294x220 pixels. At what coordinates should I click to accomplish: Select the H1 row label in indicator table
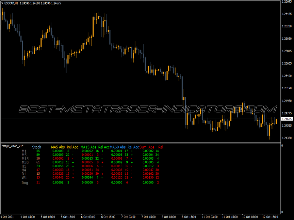click(24, 166)
